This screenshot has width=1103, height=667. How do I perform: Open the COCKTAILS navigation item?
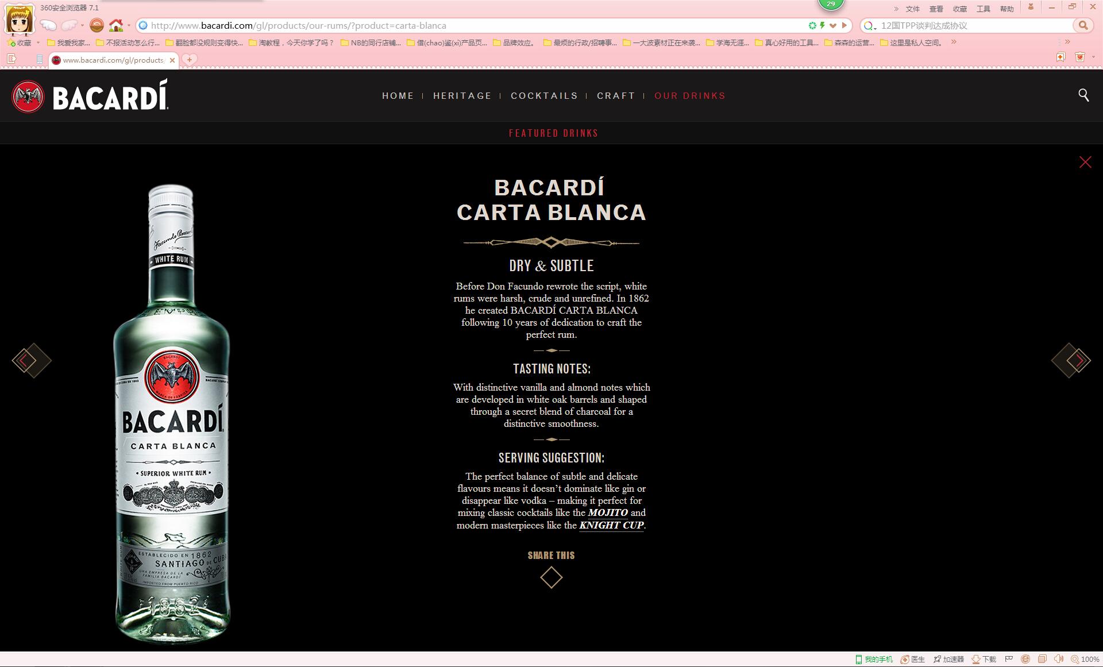(544, 96)
